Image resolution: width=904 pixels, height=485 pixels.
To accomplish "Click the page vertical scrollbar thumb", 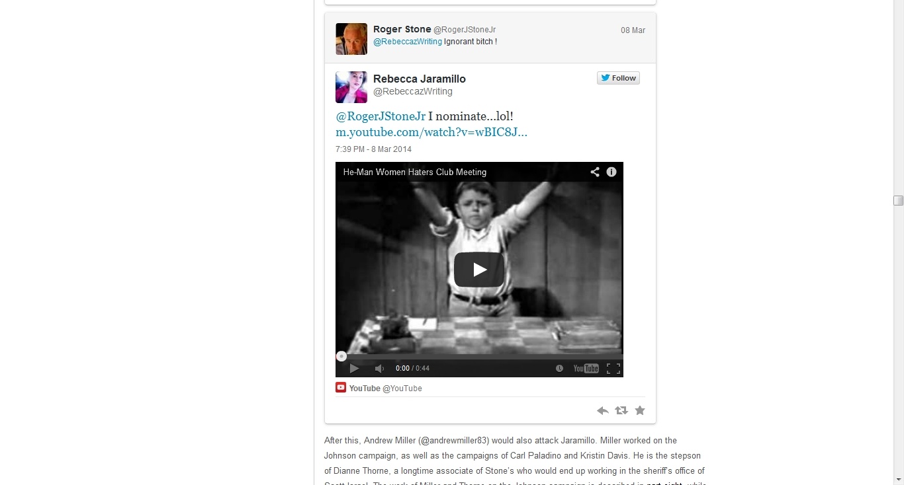I will (898, 201).
